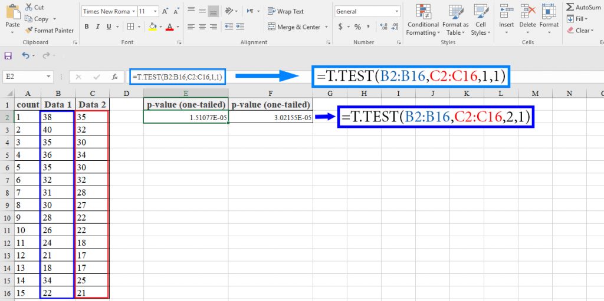The image size is (604, 301).
Task: Open Cell Styles gallery
Action: (x=481, y=20)
